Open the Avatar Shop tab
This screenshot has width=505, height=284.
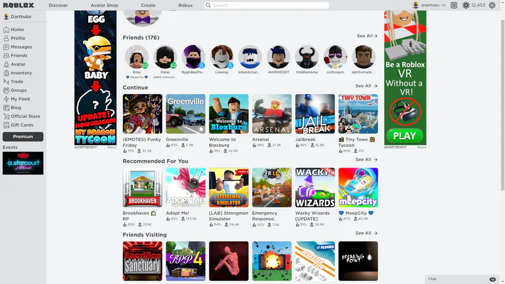tap(104, 6)
